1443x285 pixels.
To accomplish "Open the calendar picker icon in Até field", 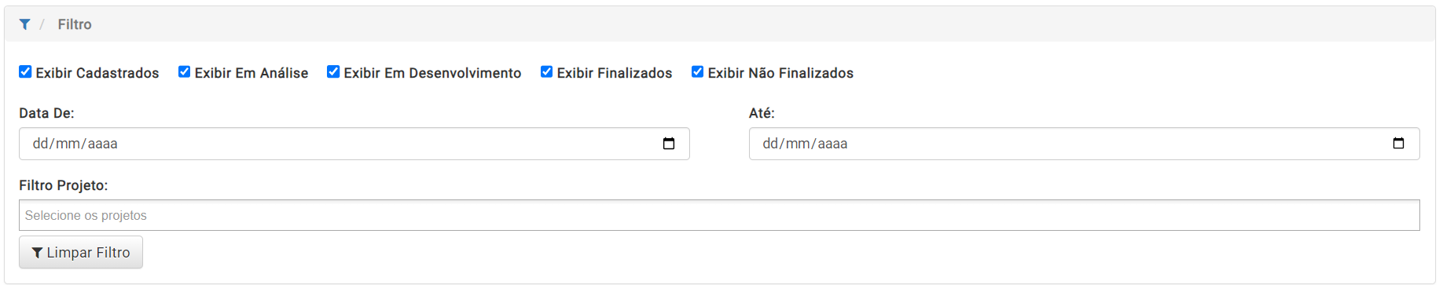I will pos(1398,144).
